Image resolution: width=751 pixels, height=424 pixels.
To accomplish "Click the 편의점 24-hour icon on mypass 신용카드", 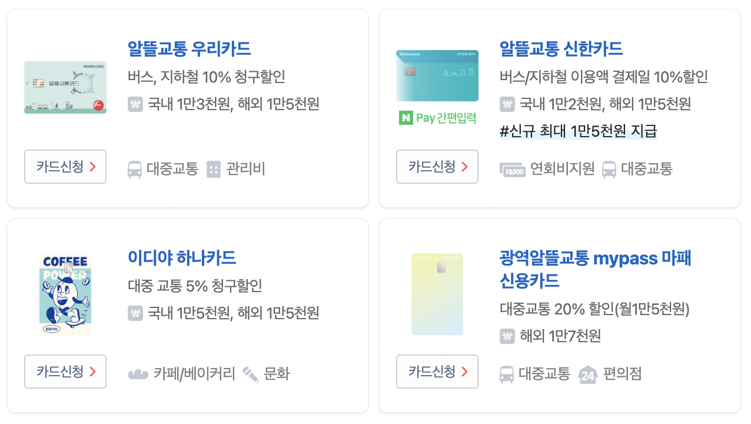I will click(589, 374).
